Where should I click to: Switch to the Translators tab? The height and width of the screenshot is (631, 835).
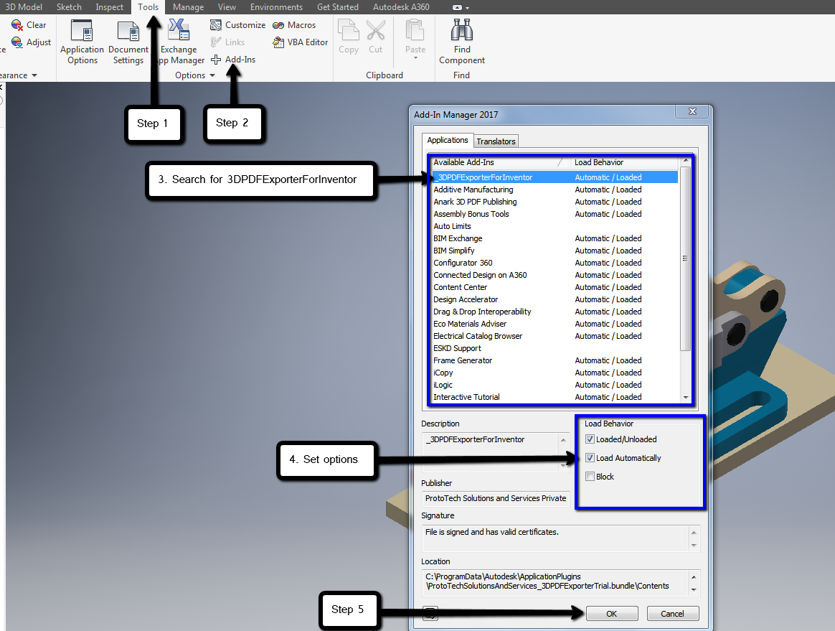pos(496,141)
